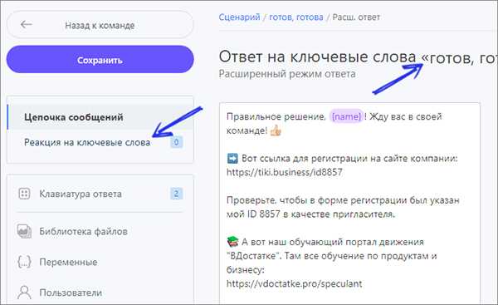Click the 'мой ID 8857 в качестве пригласителя' line
Image resolution: width=498 pixels, height=305 pixels.
310,214
